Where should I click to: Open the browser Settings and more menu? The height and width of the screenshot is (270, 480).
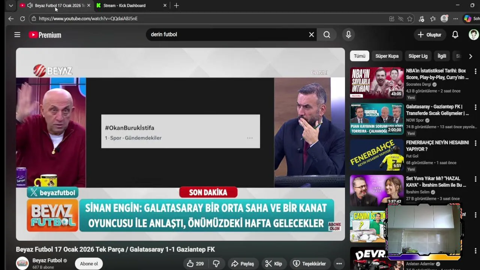(x=455, y=19)
